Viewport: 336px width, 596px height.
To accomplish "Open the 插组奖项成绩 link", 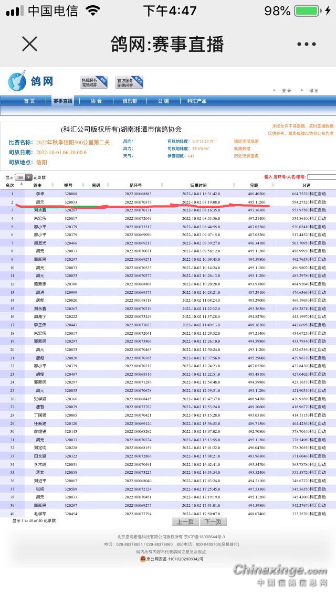I will (246, 141).
